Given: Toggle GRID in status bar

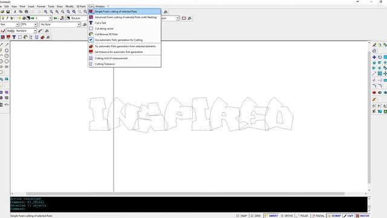Looking at the screenshot, I should click(x=255, y=216).
